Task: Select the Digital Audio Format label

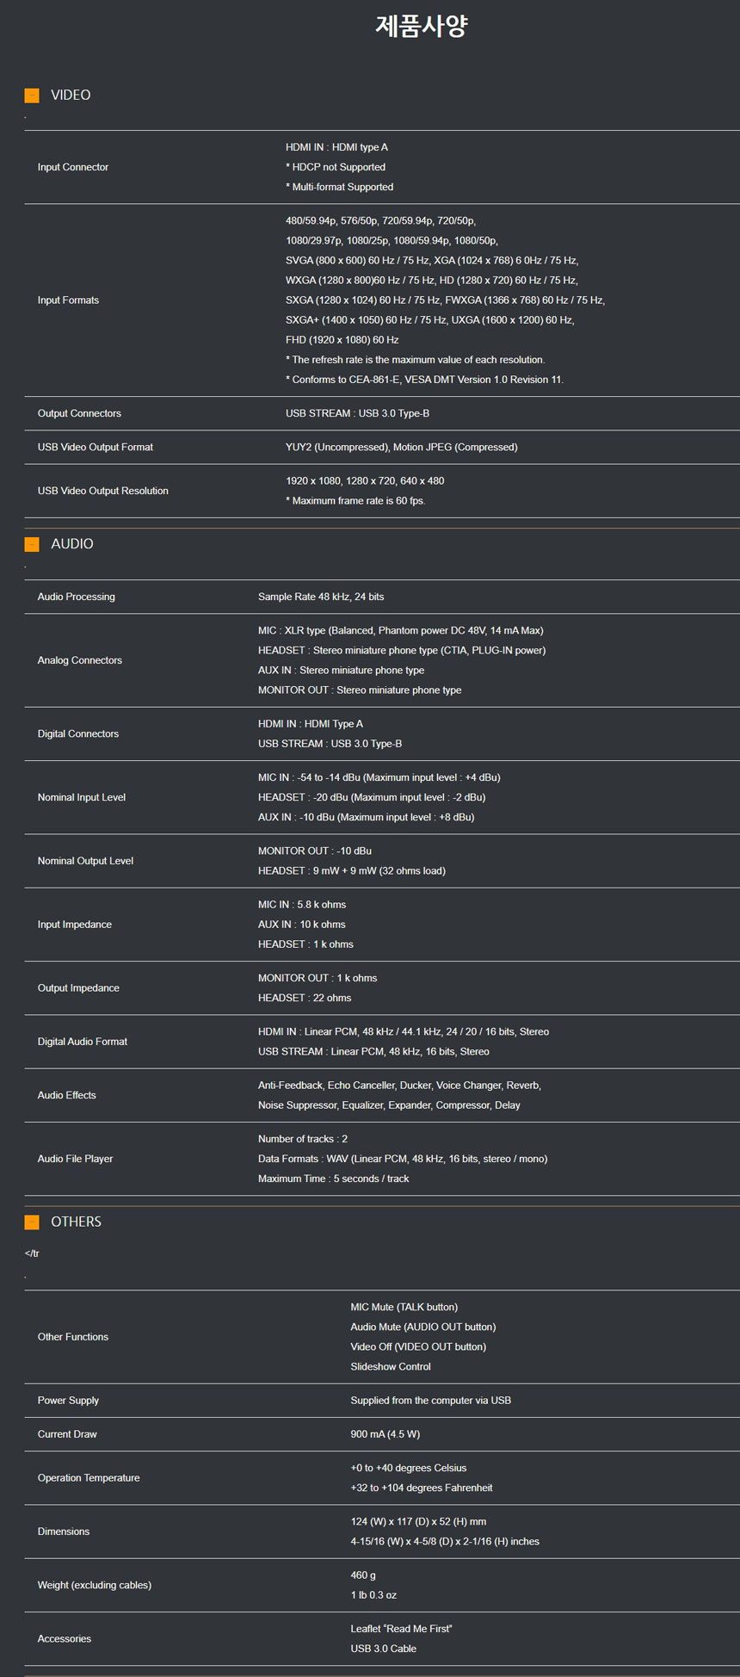Action: click(x=83, y=1042)
